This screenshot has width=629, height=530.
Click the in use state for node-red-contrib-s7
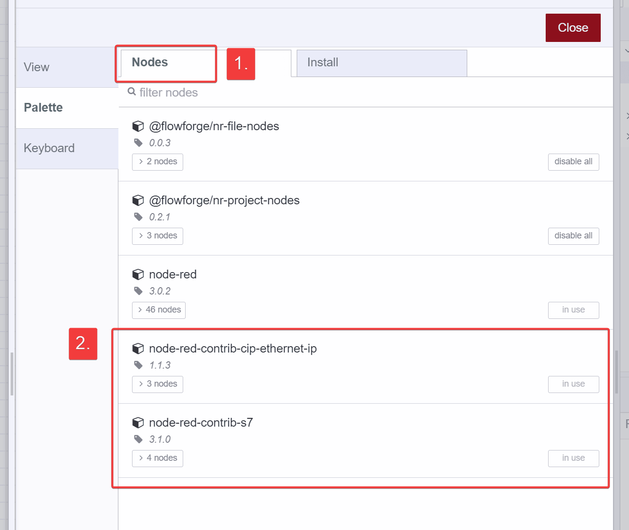[573, 458]
